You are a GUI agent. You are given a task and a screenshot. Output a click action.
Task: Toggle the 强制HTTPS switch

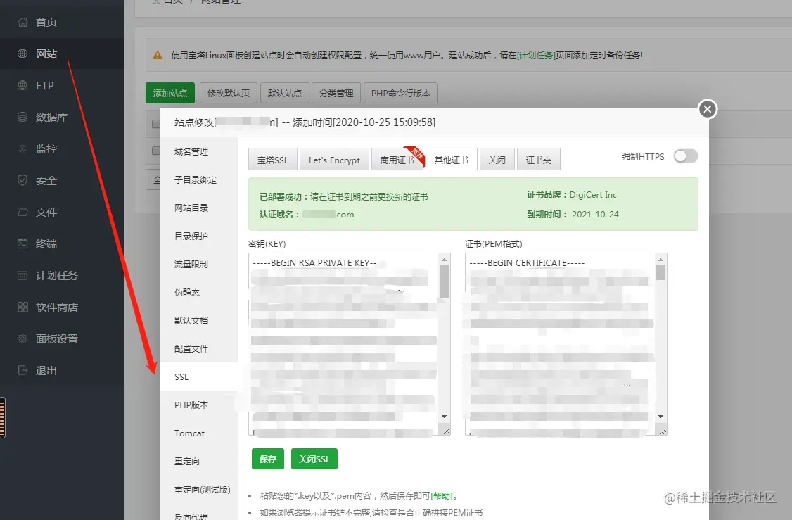(x=685, y=156)
